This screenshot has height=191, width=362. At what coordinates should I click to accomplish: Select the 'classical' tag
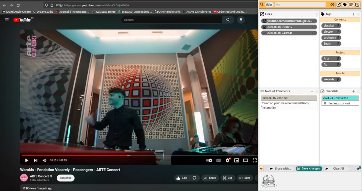(329, 25)
